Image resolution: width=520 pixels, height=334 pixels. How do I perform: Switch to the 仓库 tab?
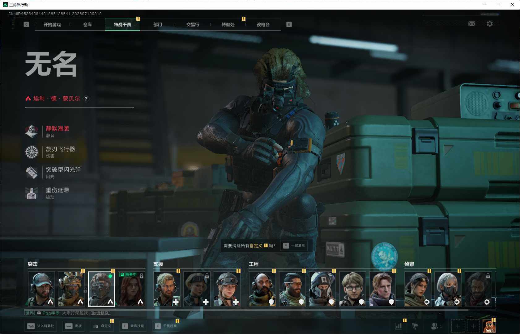87,24
